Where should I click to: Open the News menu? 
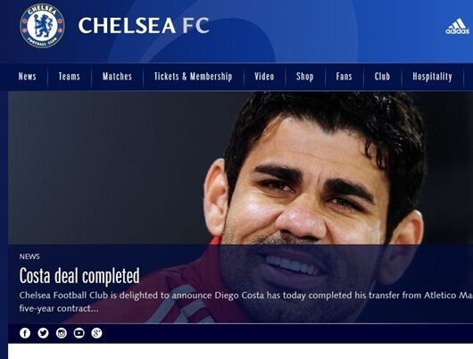(x=27, y=77)
